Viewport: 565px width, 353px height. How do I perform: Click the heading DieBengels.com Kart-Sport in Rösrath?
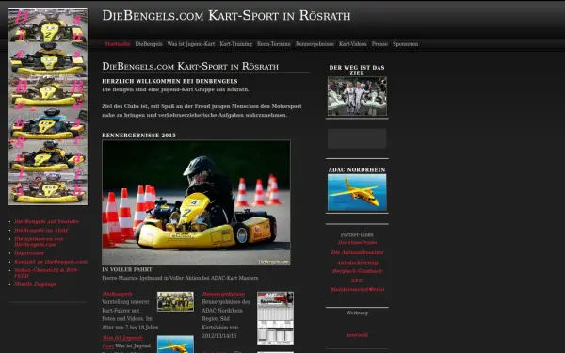(190, 66)
